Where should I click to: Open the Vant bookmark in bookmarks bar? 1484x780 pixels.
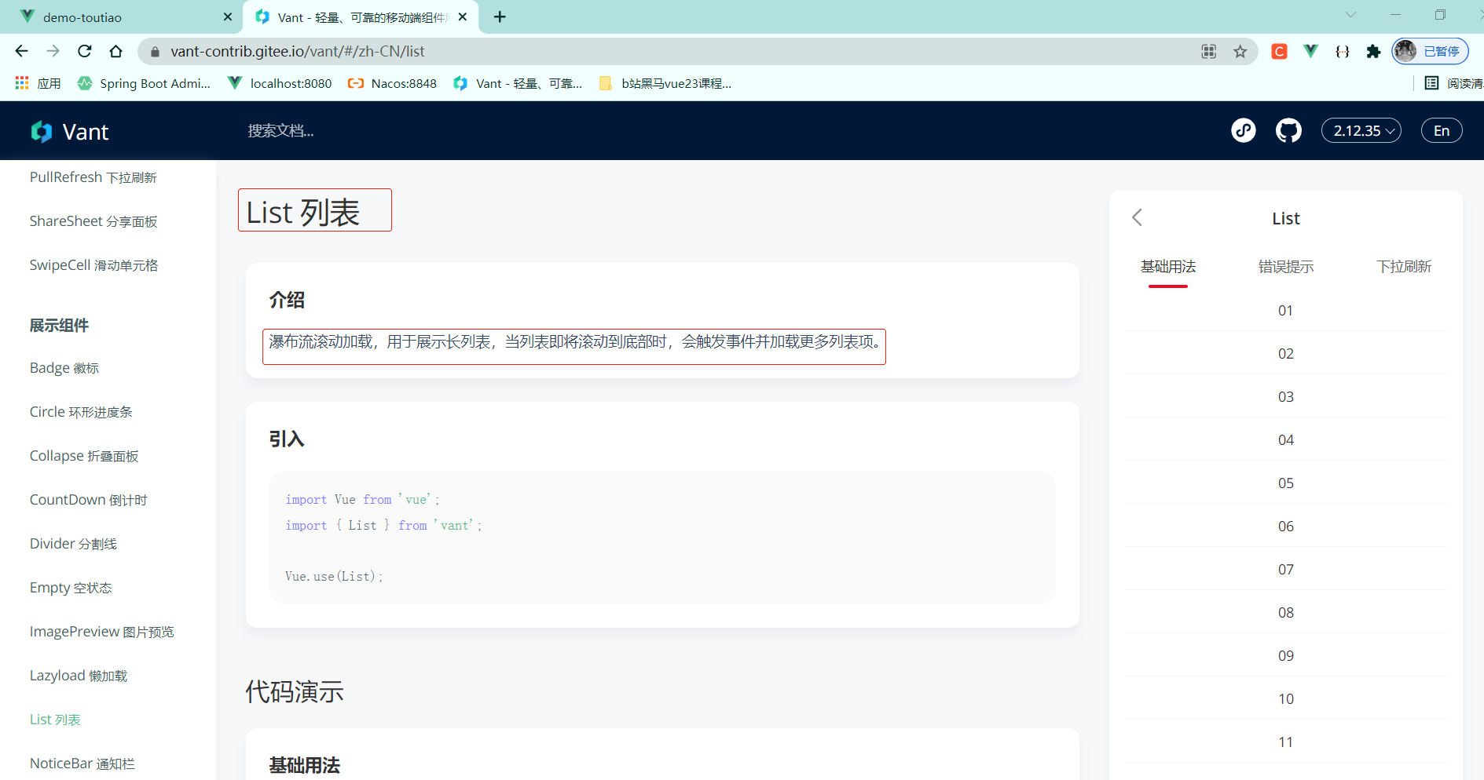click(x=518, y=83)
